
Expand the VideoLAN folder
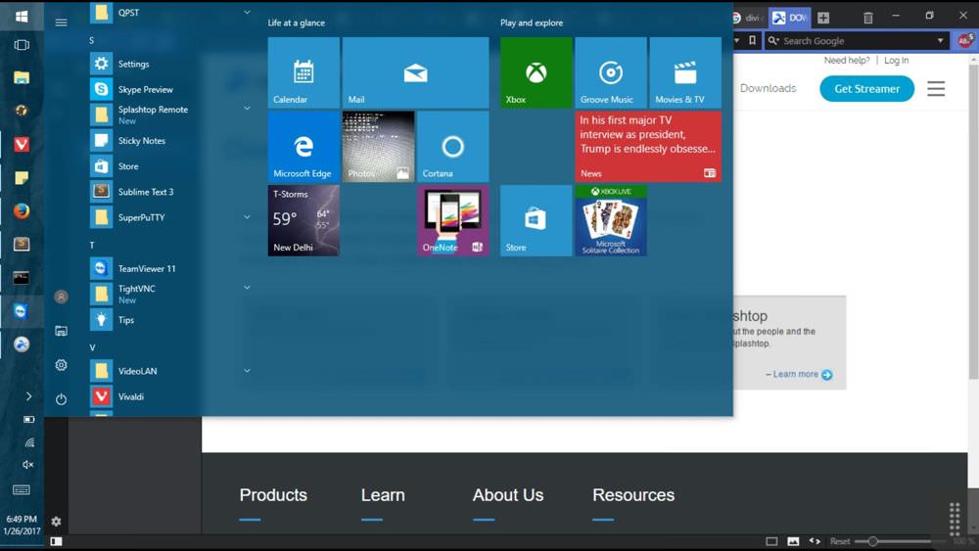247,371
